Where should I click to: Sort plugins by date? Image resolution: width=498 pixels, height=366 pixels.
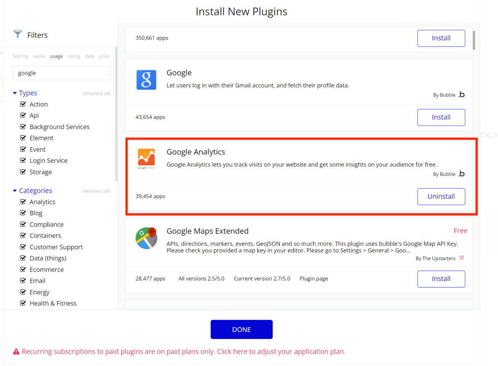tap(90, 56)
